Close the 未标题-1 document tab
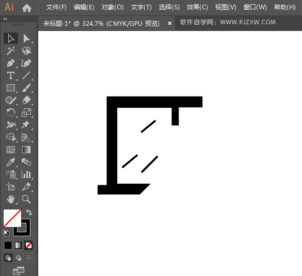Viewport: 302px width, 276px height. coord(170,23)
